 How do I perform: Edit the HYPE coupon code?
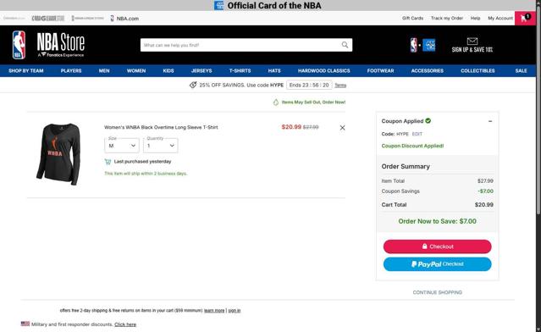point(417,134)
